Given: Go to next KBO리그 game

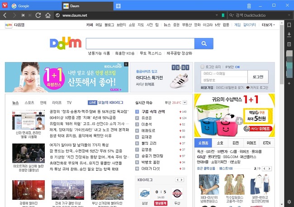Looking at the screenshot, I should [181, 180].
